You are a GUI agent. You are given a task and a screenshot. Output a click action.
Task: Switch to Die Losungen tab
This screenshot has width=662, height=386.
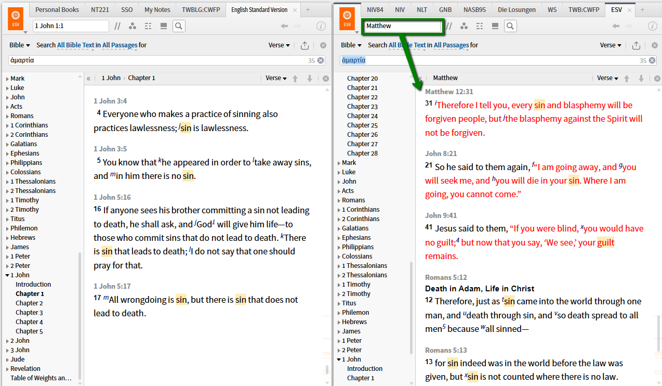tap(517, 9)
